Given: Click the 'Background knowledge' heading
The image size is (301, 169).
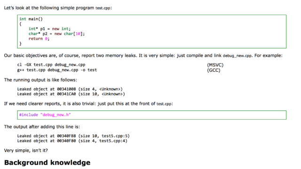Looking at the screenshot, I should [47, 162].
